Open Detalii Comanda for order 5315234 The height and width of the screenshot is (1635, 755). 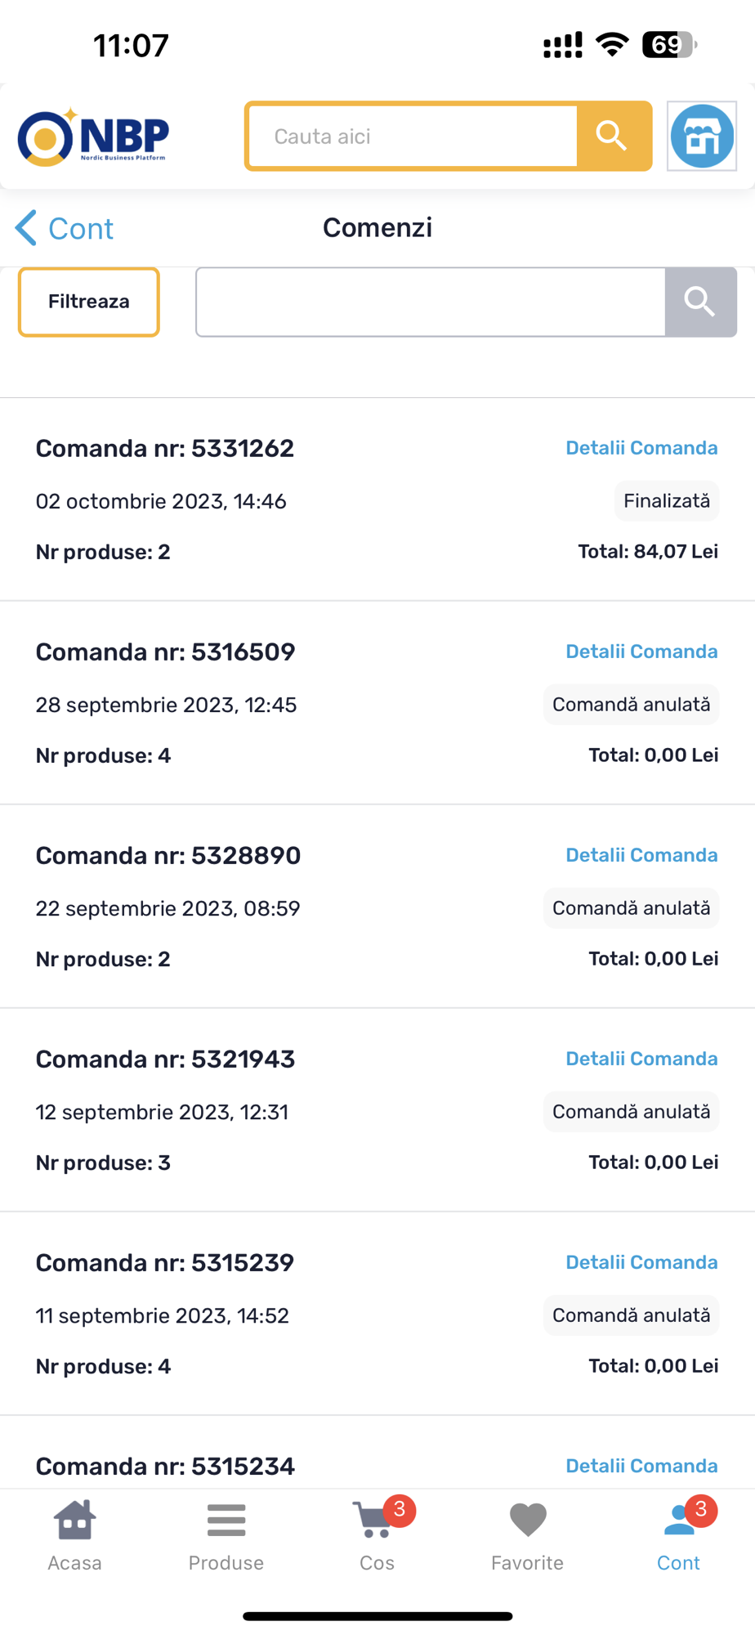point(641,1466)
